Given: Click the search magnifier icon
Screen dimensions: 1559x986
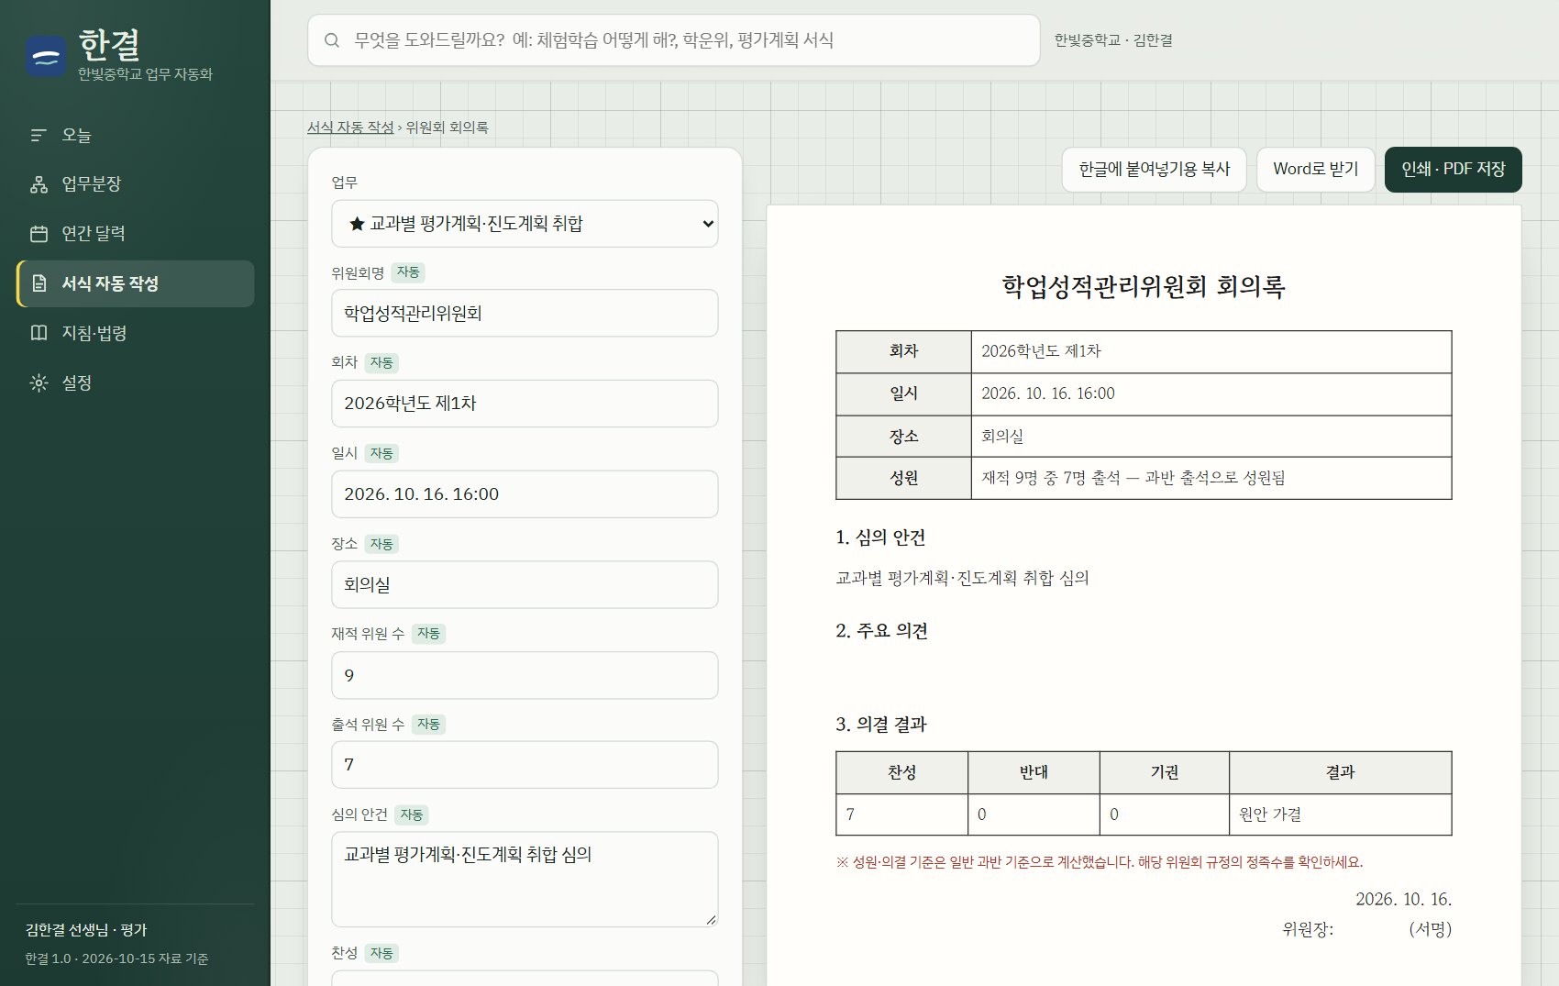Looking at the screenshot, I should click(332, 40).
